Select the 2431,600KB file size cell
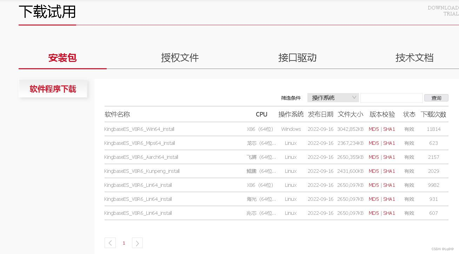The height and width of the screenshot is (254, 459). pyautogui.click(x=350, y=171)
